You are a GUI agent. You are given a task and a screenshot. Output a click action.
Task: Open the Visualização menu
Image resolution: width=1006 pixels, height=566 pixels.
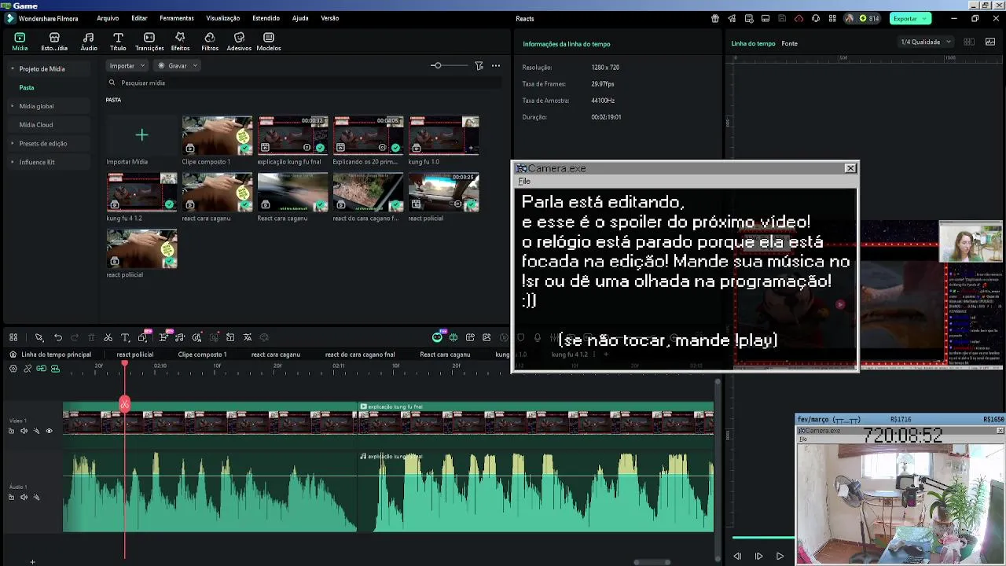click(x=223, y=18)
